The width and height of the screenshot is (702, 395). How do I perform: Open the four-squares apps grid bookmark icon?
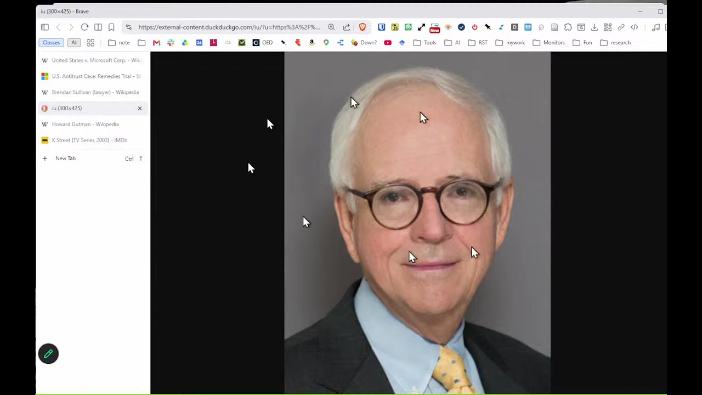click(x=90, y=42)
